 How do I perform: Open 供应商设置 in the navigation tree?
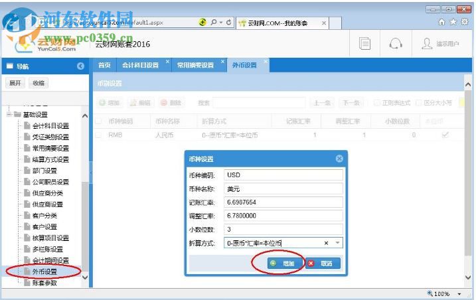point(47,204)
